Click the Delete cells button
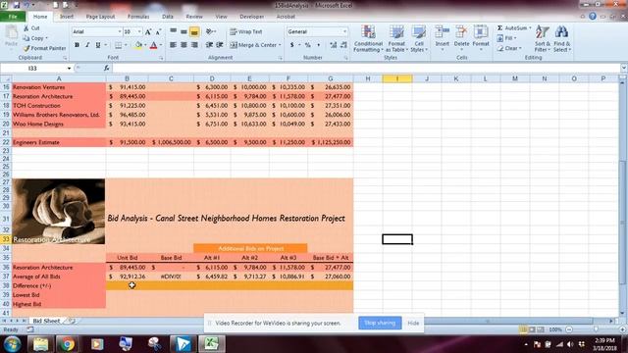Image resolution: width=628 pixels, height=353 pixels. pyautogui.click(x=461, y=38)
